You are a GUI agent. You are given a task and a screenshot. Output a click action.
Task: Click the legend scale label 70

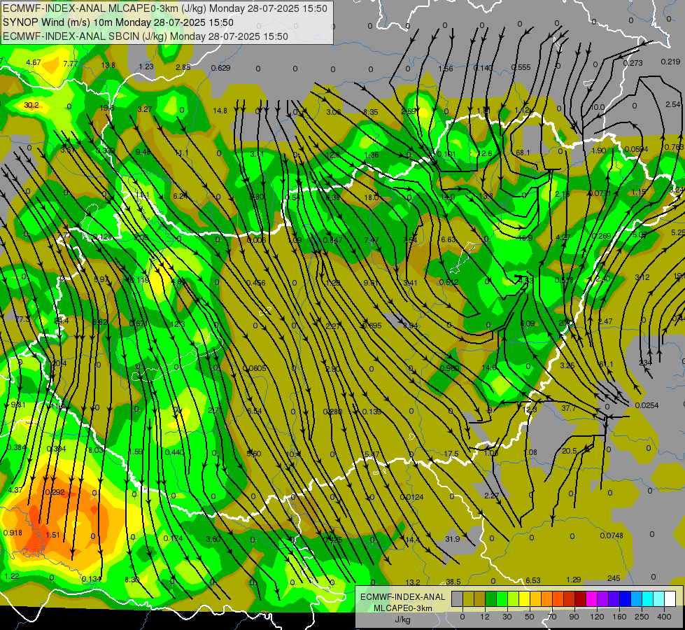click(552, 617)
